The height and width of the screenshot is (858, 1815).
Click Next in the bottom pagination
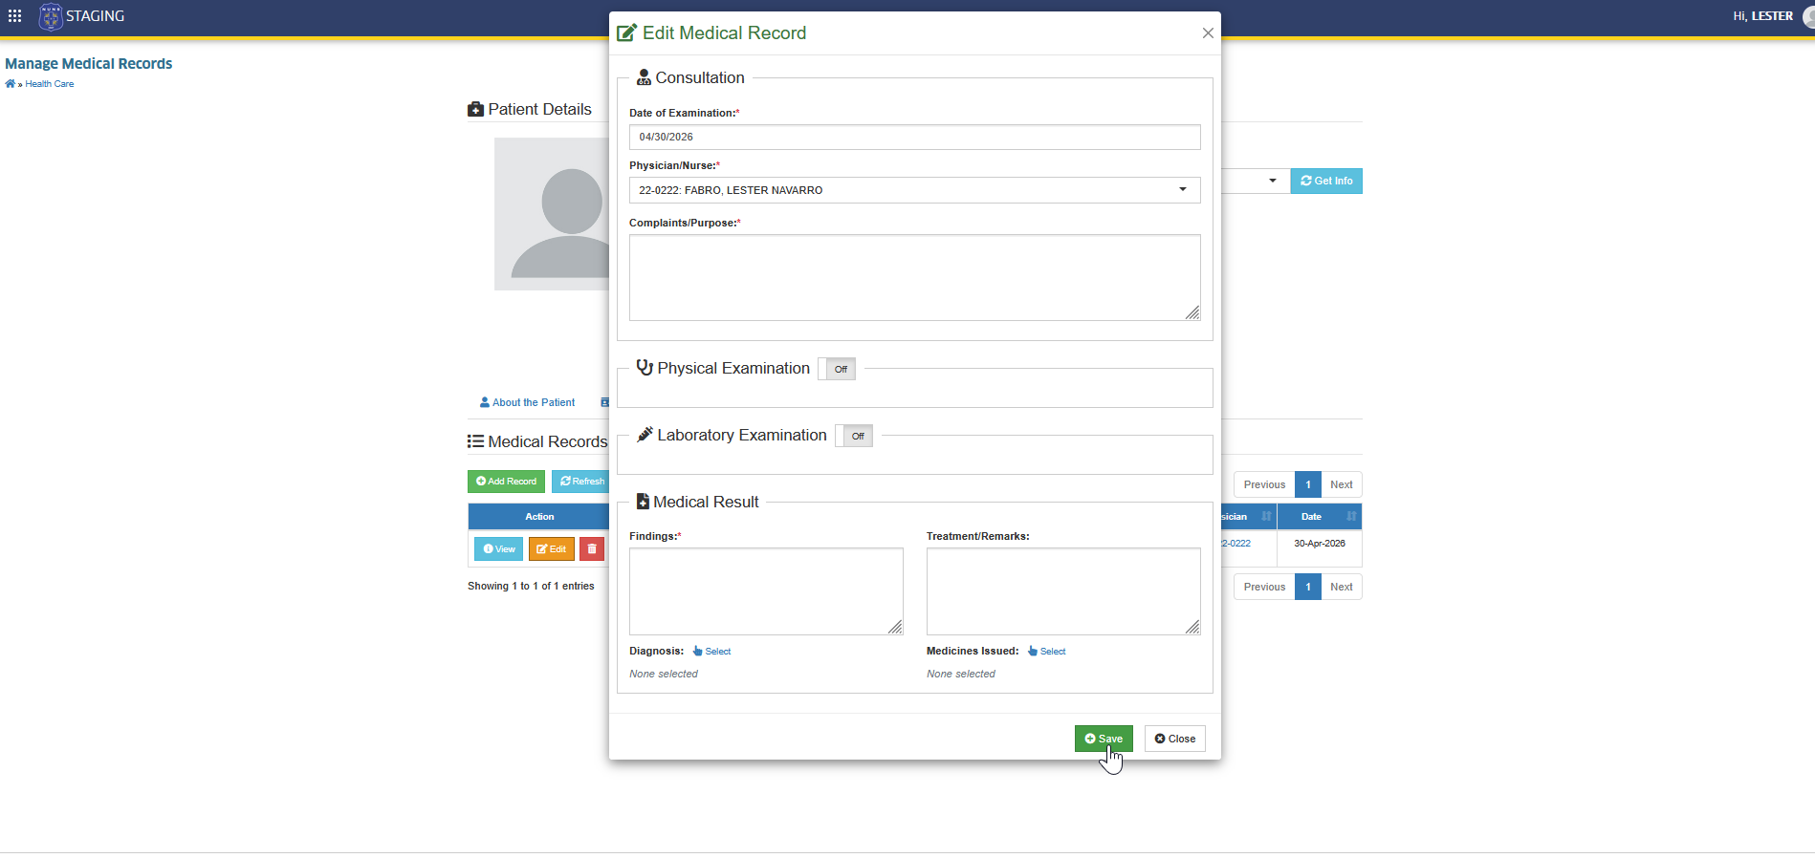(x=1341, y=587)
